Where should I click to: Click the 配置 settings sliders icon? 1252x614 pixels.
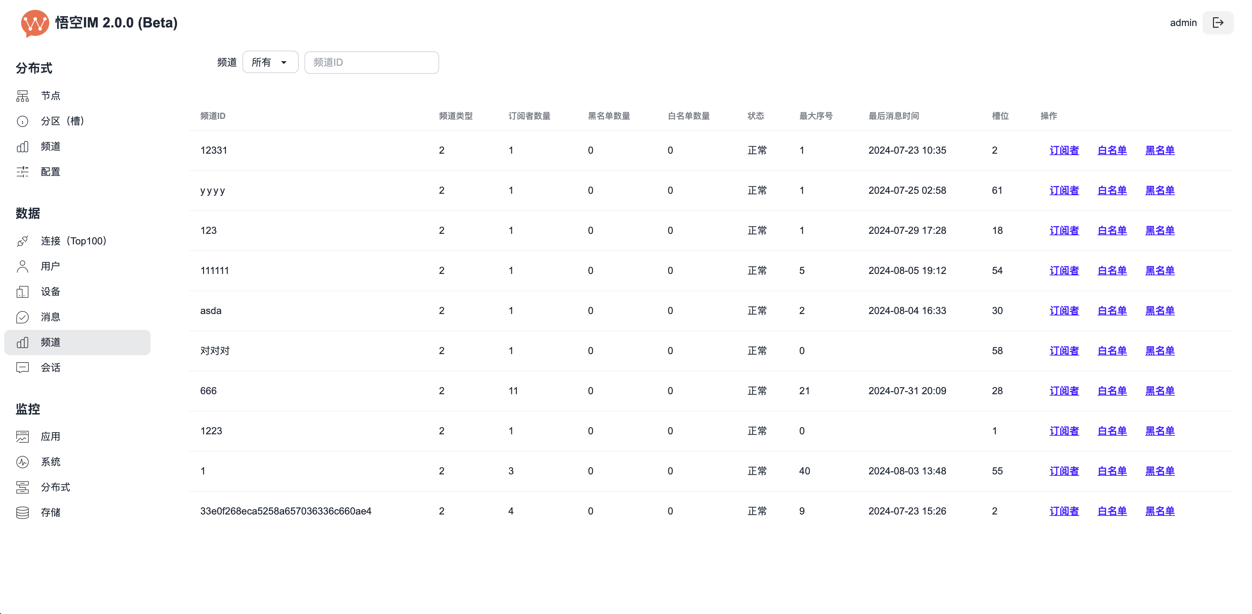[23, 172]
